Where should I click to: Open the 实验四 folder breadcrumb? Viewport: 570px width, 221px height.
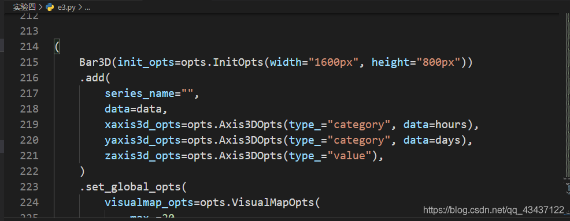pyautogui.click(x=24, y=7)
